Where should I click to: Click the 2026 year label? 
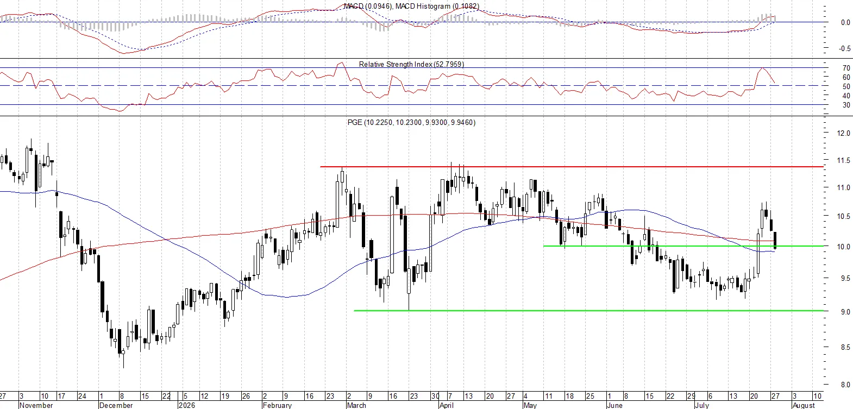[187, 405]
